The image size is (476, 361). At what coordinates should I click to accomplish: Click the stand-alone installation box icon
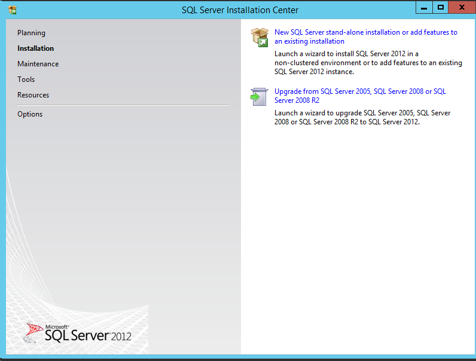(260, 37)
